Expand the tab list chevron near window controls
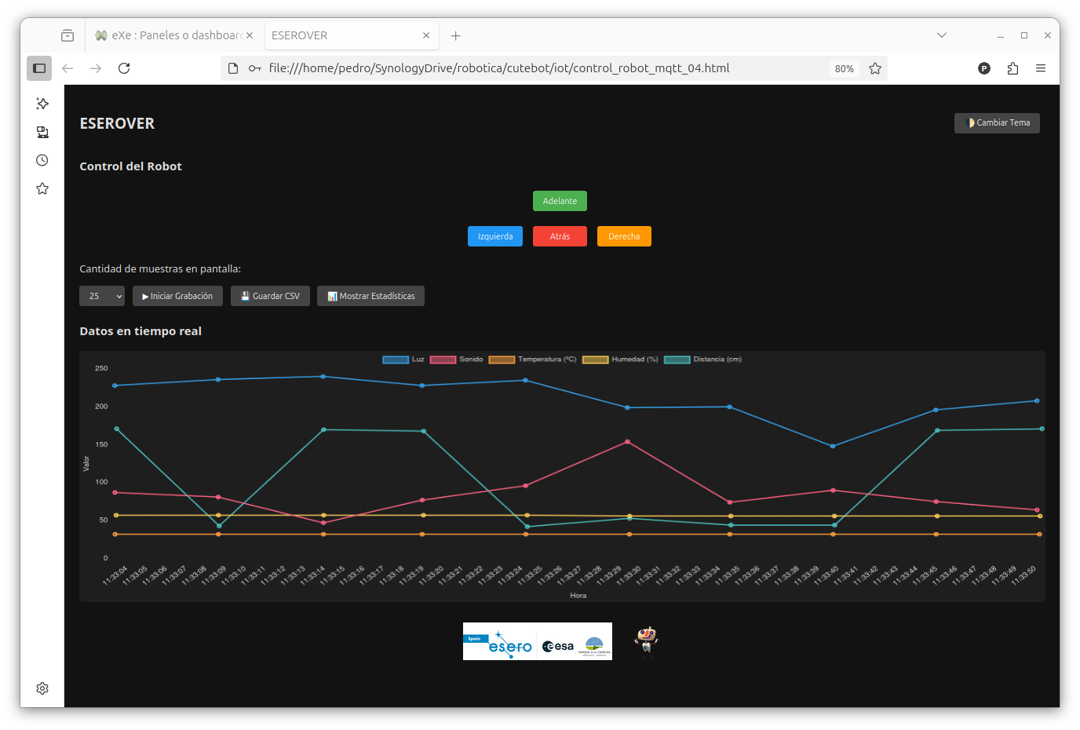Image resolution: width=1080 pixels, height=730 pixels. coord(941,35)
